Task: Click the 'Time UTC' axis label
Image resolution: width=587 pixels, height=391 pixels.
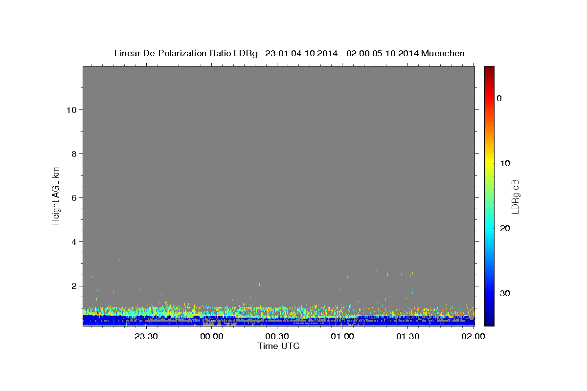Action: 278,346
